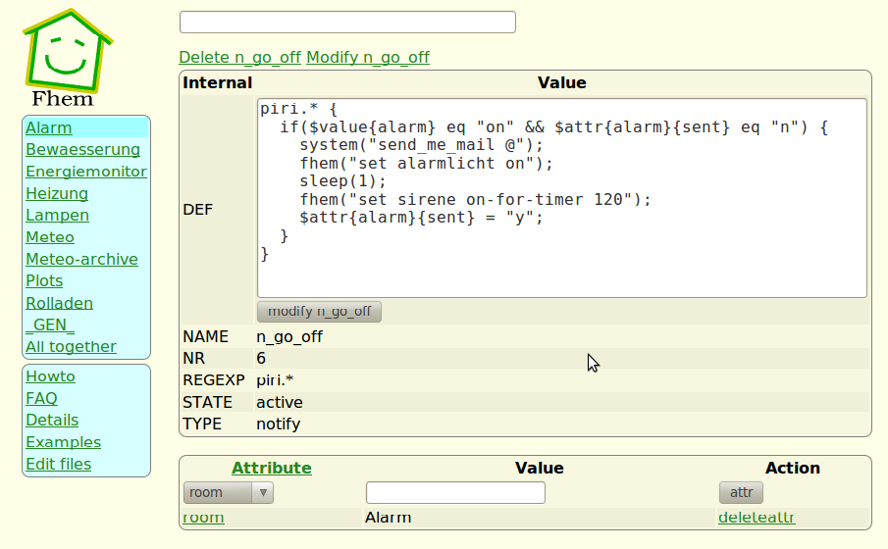Go to Energiemonitor room
This screenshot has width=888, height=549.
click(86, 172)
